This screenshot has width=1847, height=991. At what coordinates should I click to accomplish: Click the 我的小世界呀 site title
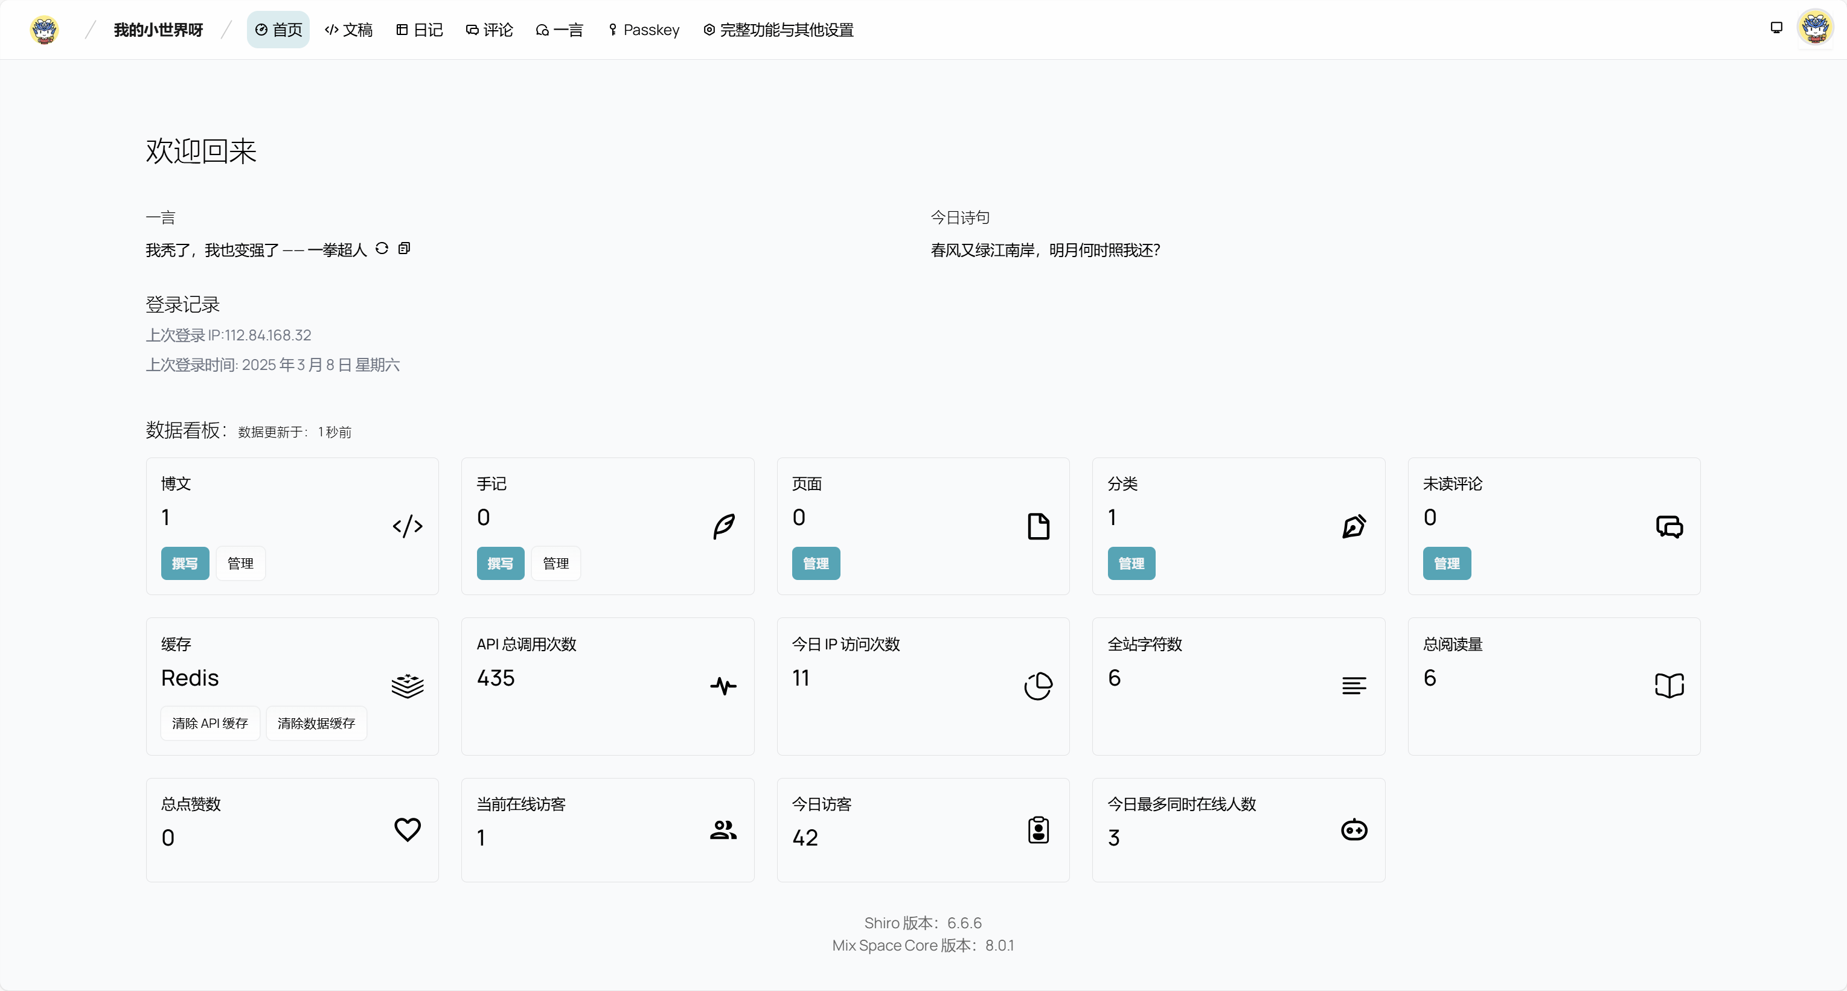[158, 30]
